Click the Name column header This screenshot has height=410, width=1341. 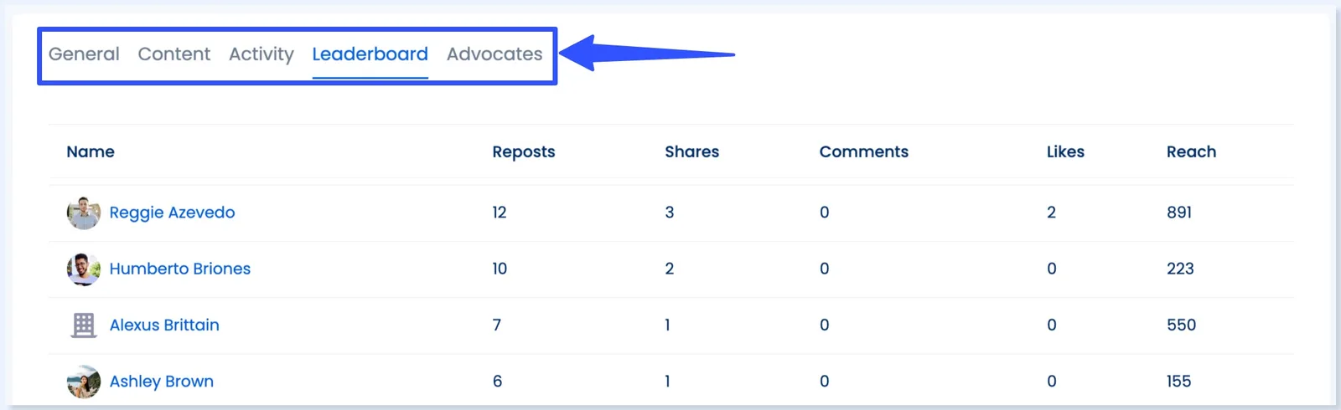[91, 151]
